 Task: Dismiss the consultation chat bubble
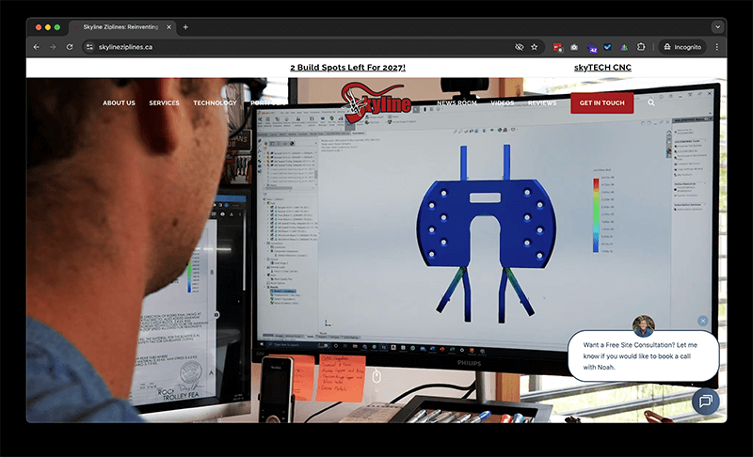(x=703, y=321)
